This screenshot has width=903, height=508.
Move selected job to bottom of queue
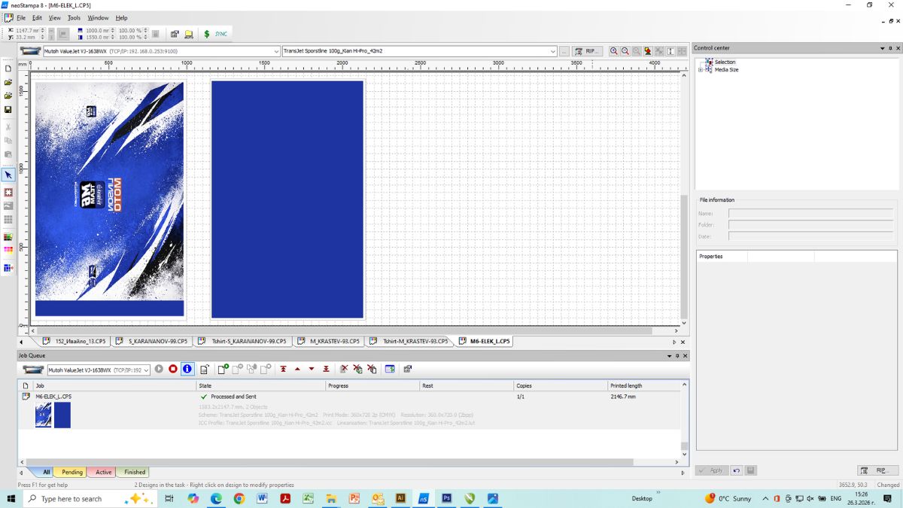point(326,370)
